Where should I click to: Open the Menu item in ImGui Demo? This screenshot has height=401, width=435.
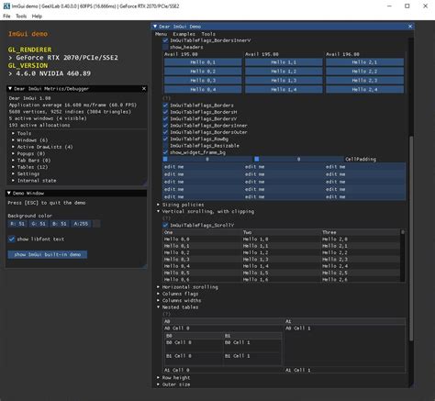[161, 34]
